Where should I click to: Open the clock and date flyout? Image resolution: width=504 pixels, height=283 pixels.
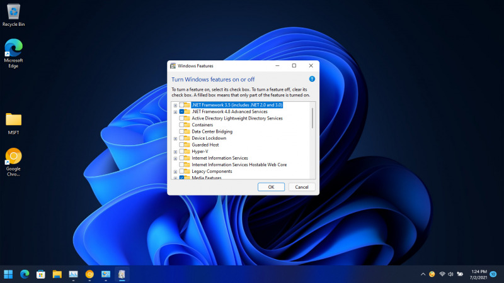(478, 274)
